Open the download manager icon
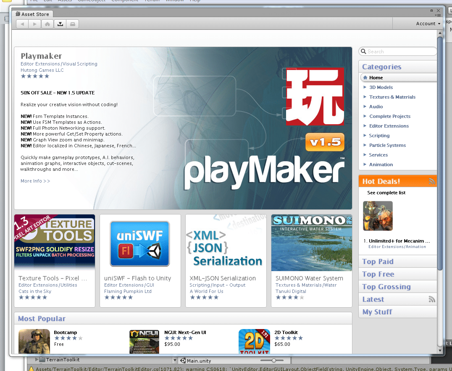The height and width of the screenshot is (371, 452). 60,24
